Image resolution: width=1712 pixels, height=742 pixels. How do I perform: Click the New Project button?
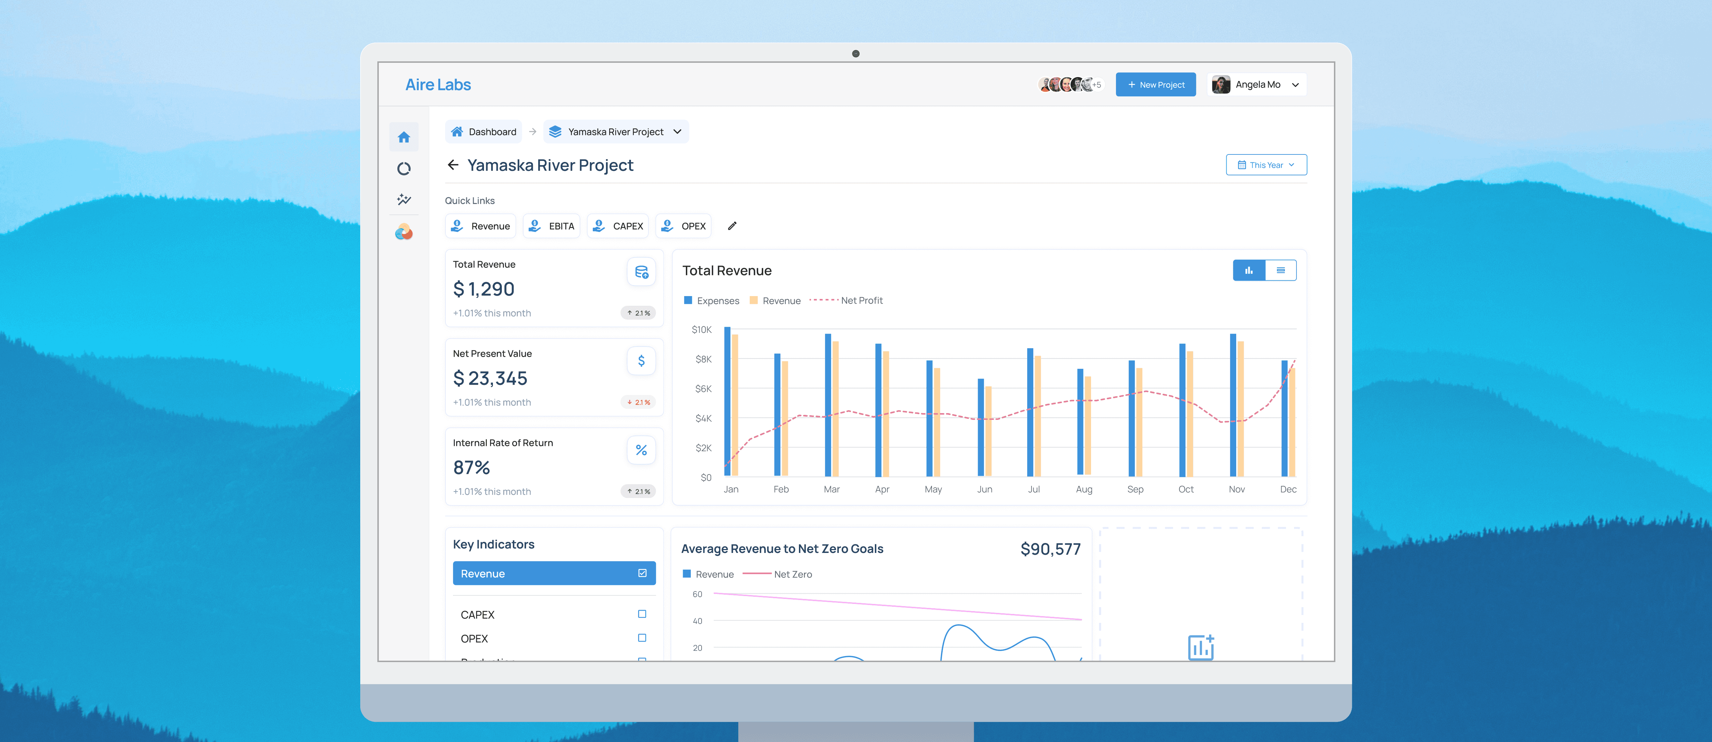[1155, 85]
